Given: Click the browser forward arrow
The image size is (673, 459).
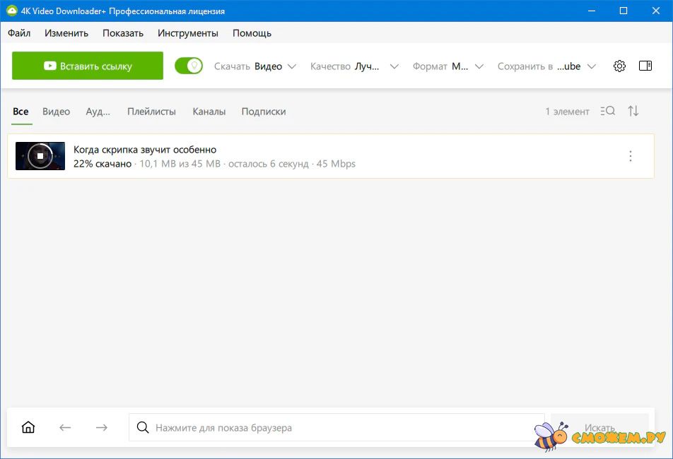Looking at the screenshot, I should (102, 427).
